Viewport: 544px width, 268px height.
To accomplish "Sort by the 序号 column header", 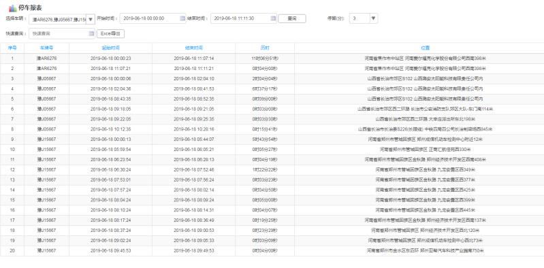I will [12, 48].
